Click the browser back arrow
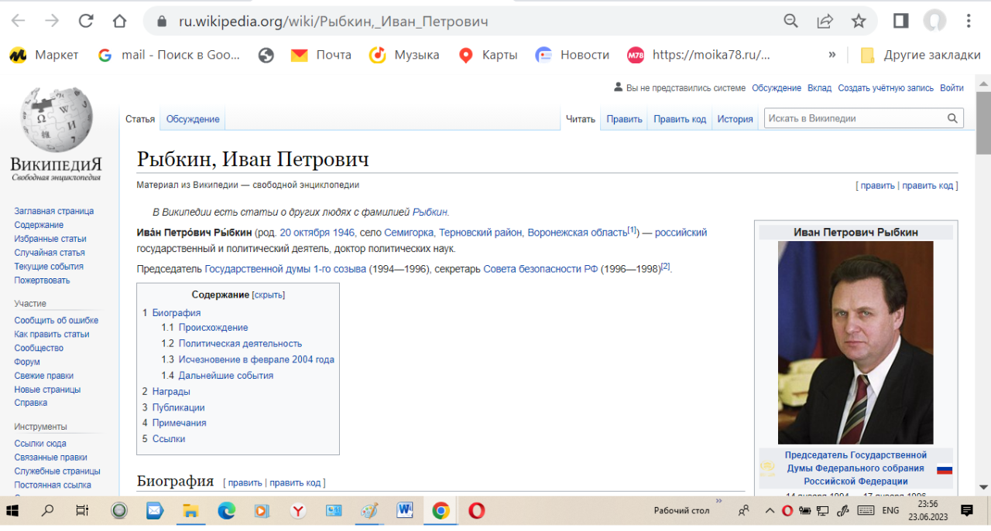The height and width of the screenshot is (531, 991). (x=18, y=21)
